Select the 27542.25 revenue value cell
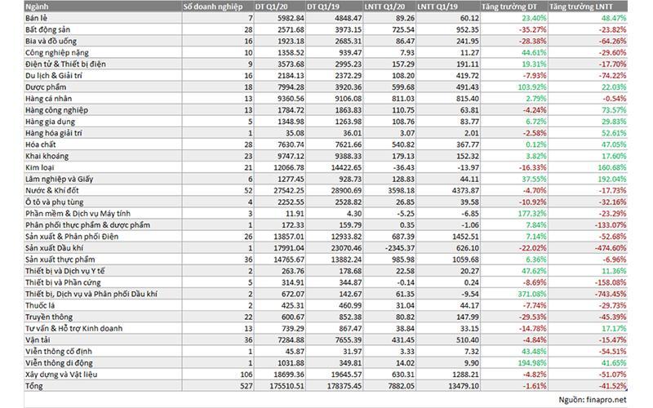The image size is (653, 408). (279, 189)
